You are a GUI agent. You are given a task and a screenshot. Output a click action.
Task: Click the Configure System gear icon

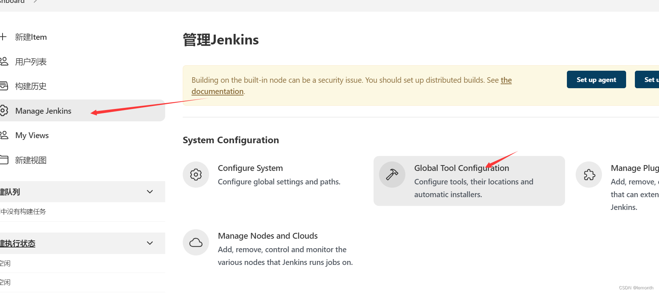point(196,175)
